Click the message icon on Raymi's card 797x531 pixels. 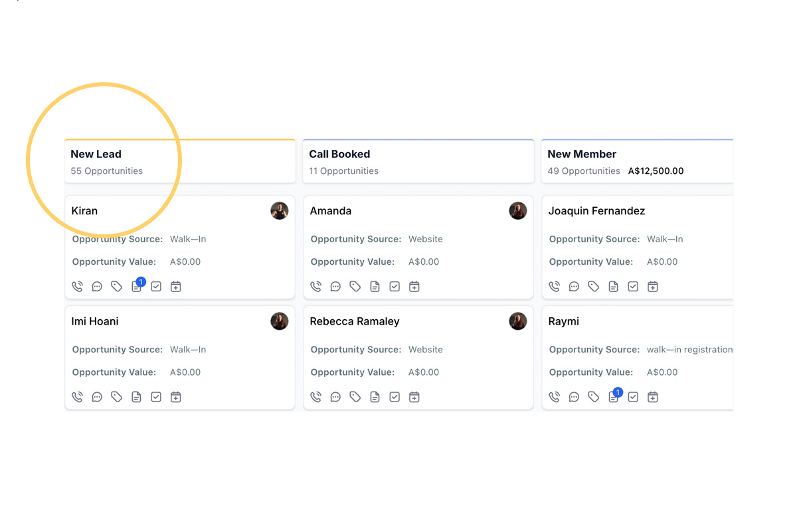(574, 397)
